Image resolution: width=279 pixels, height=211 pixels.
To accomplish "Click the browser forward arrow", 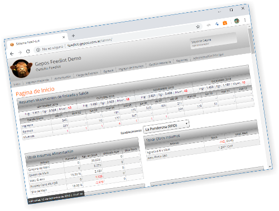I will point(20,53).
